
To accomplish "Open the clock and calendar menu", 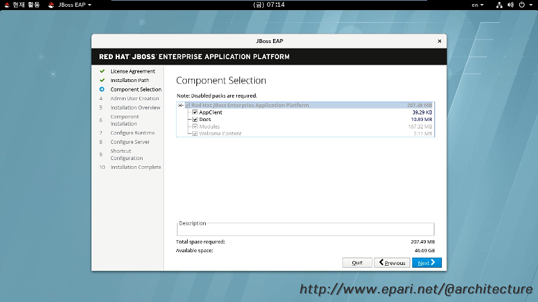I will [x=268, y=5].
